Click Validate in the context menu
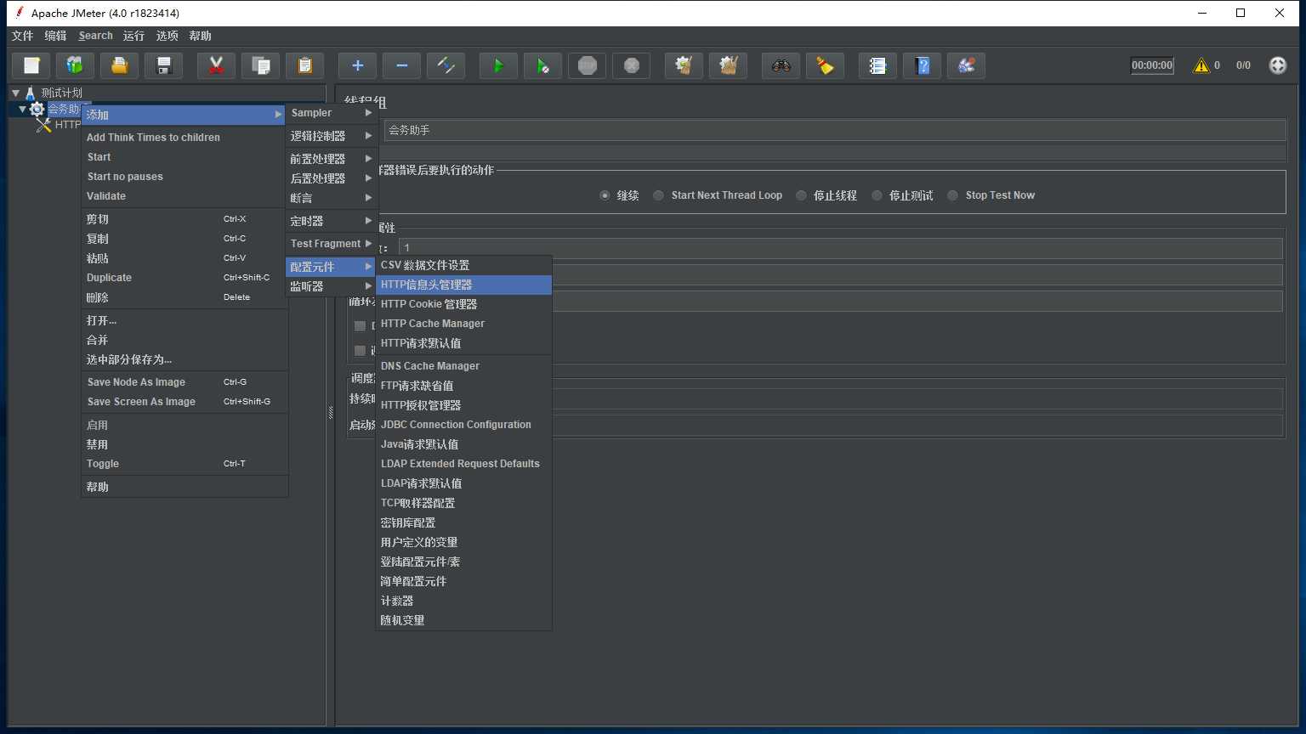Image resolution: width=1306 pixels, height=734 pixels. pyautogui.click(x=185, y=196)
